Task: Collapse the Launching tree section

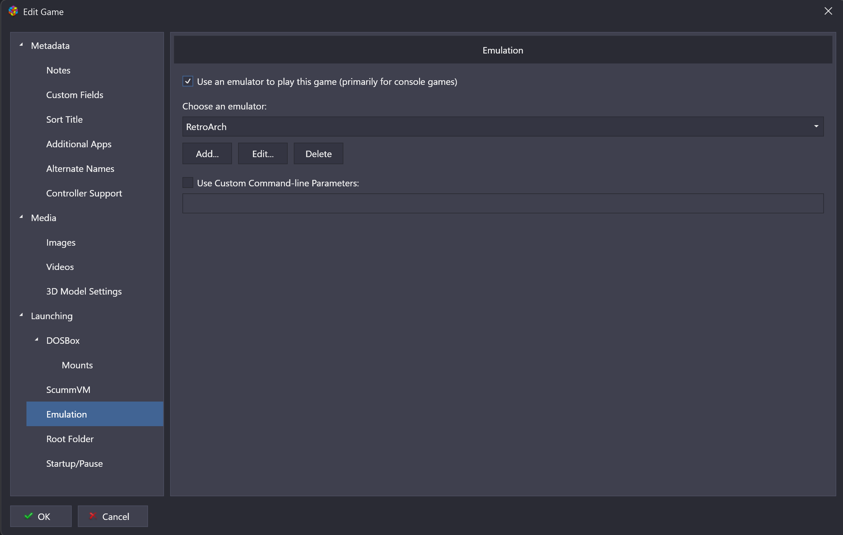Action: (x=21, y=315)
